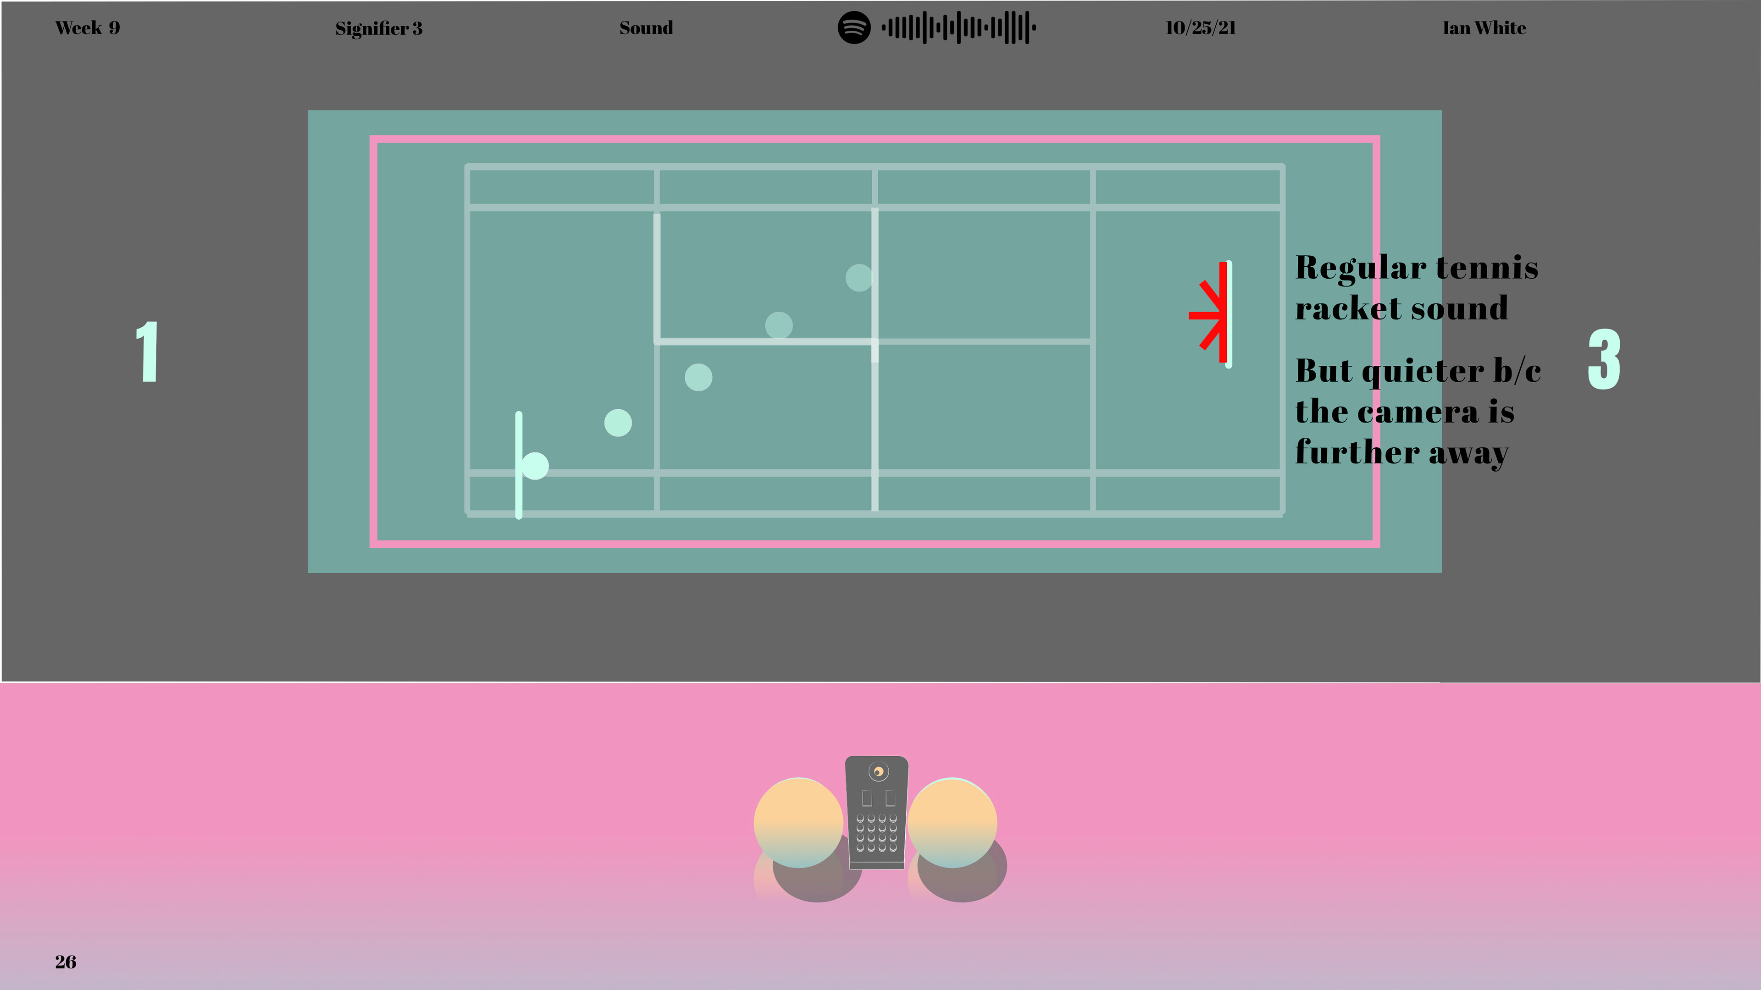
Task: Click the Ian White name text
Action: tap(1484, 28)
